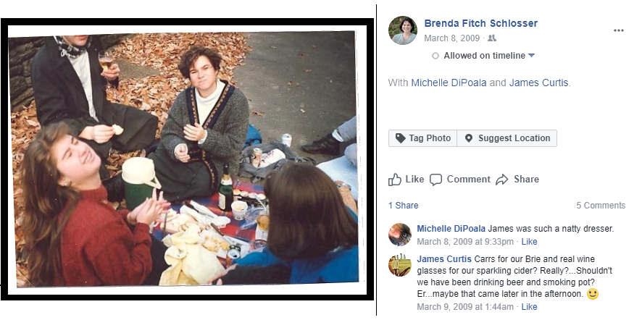The image size is (642, 320).
Task: Open the three-dot post options menu
Action: coord(618,30)
